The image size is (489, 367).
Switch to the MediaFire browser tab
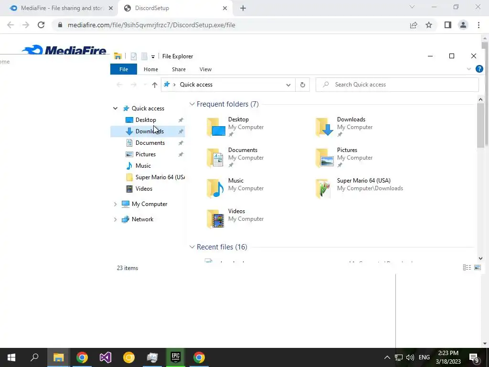(x=62, y=8)
